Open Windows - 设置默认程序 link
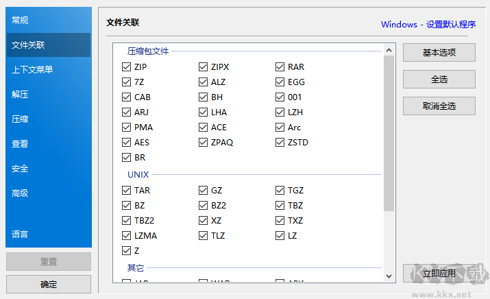This screenshot has width=490, height=299. pyautogui.click(x=428, y=25)
